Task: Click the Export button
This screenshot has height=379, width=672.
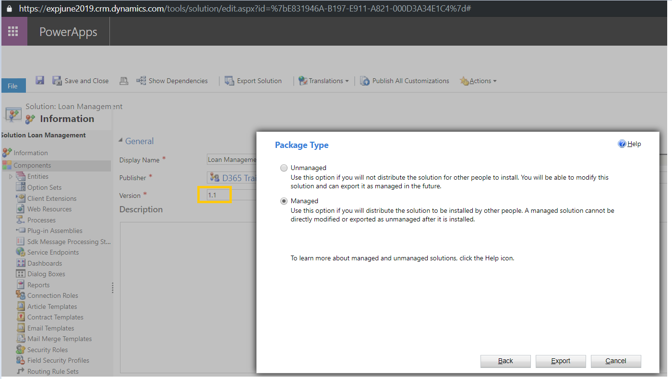Action: pyautogui.click(x=561, y=361)
